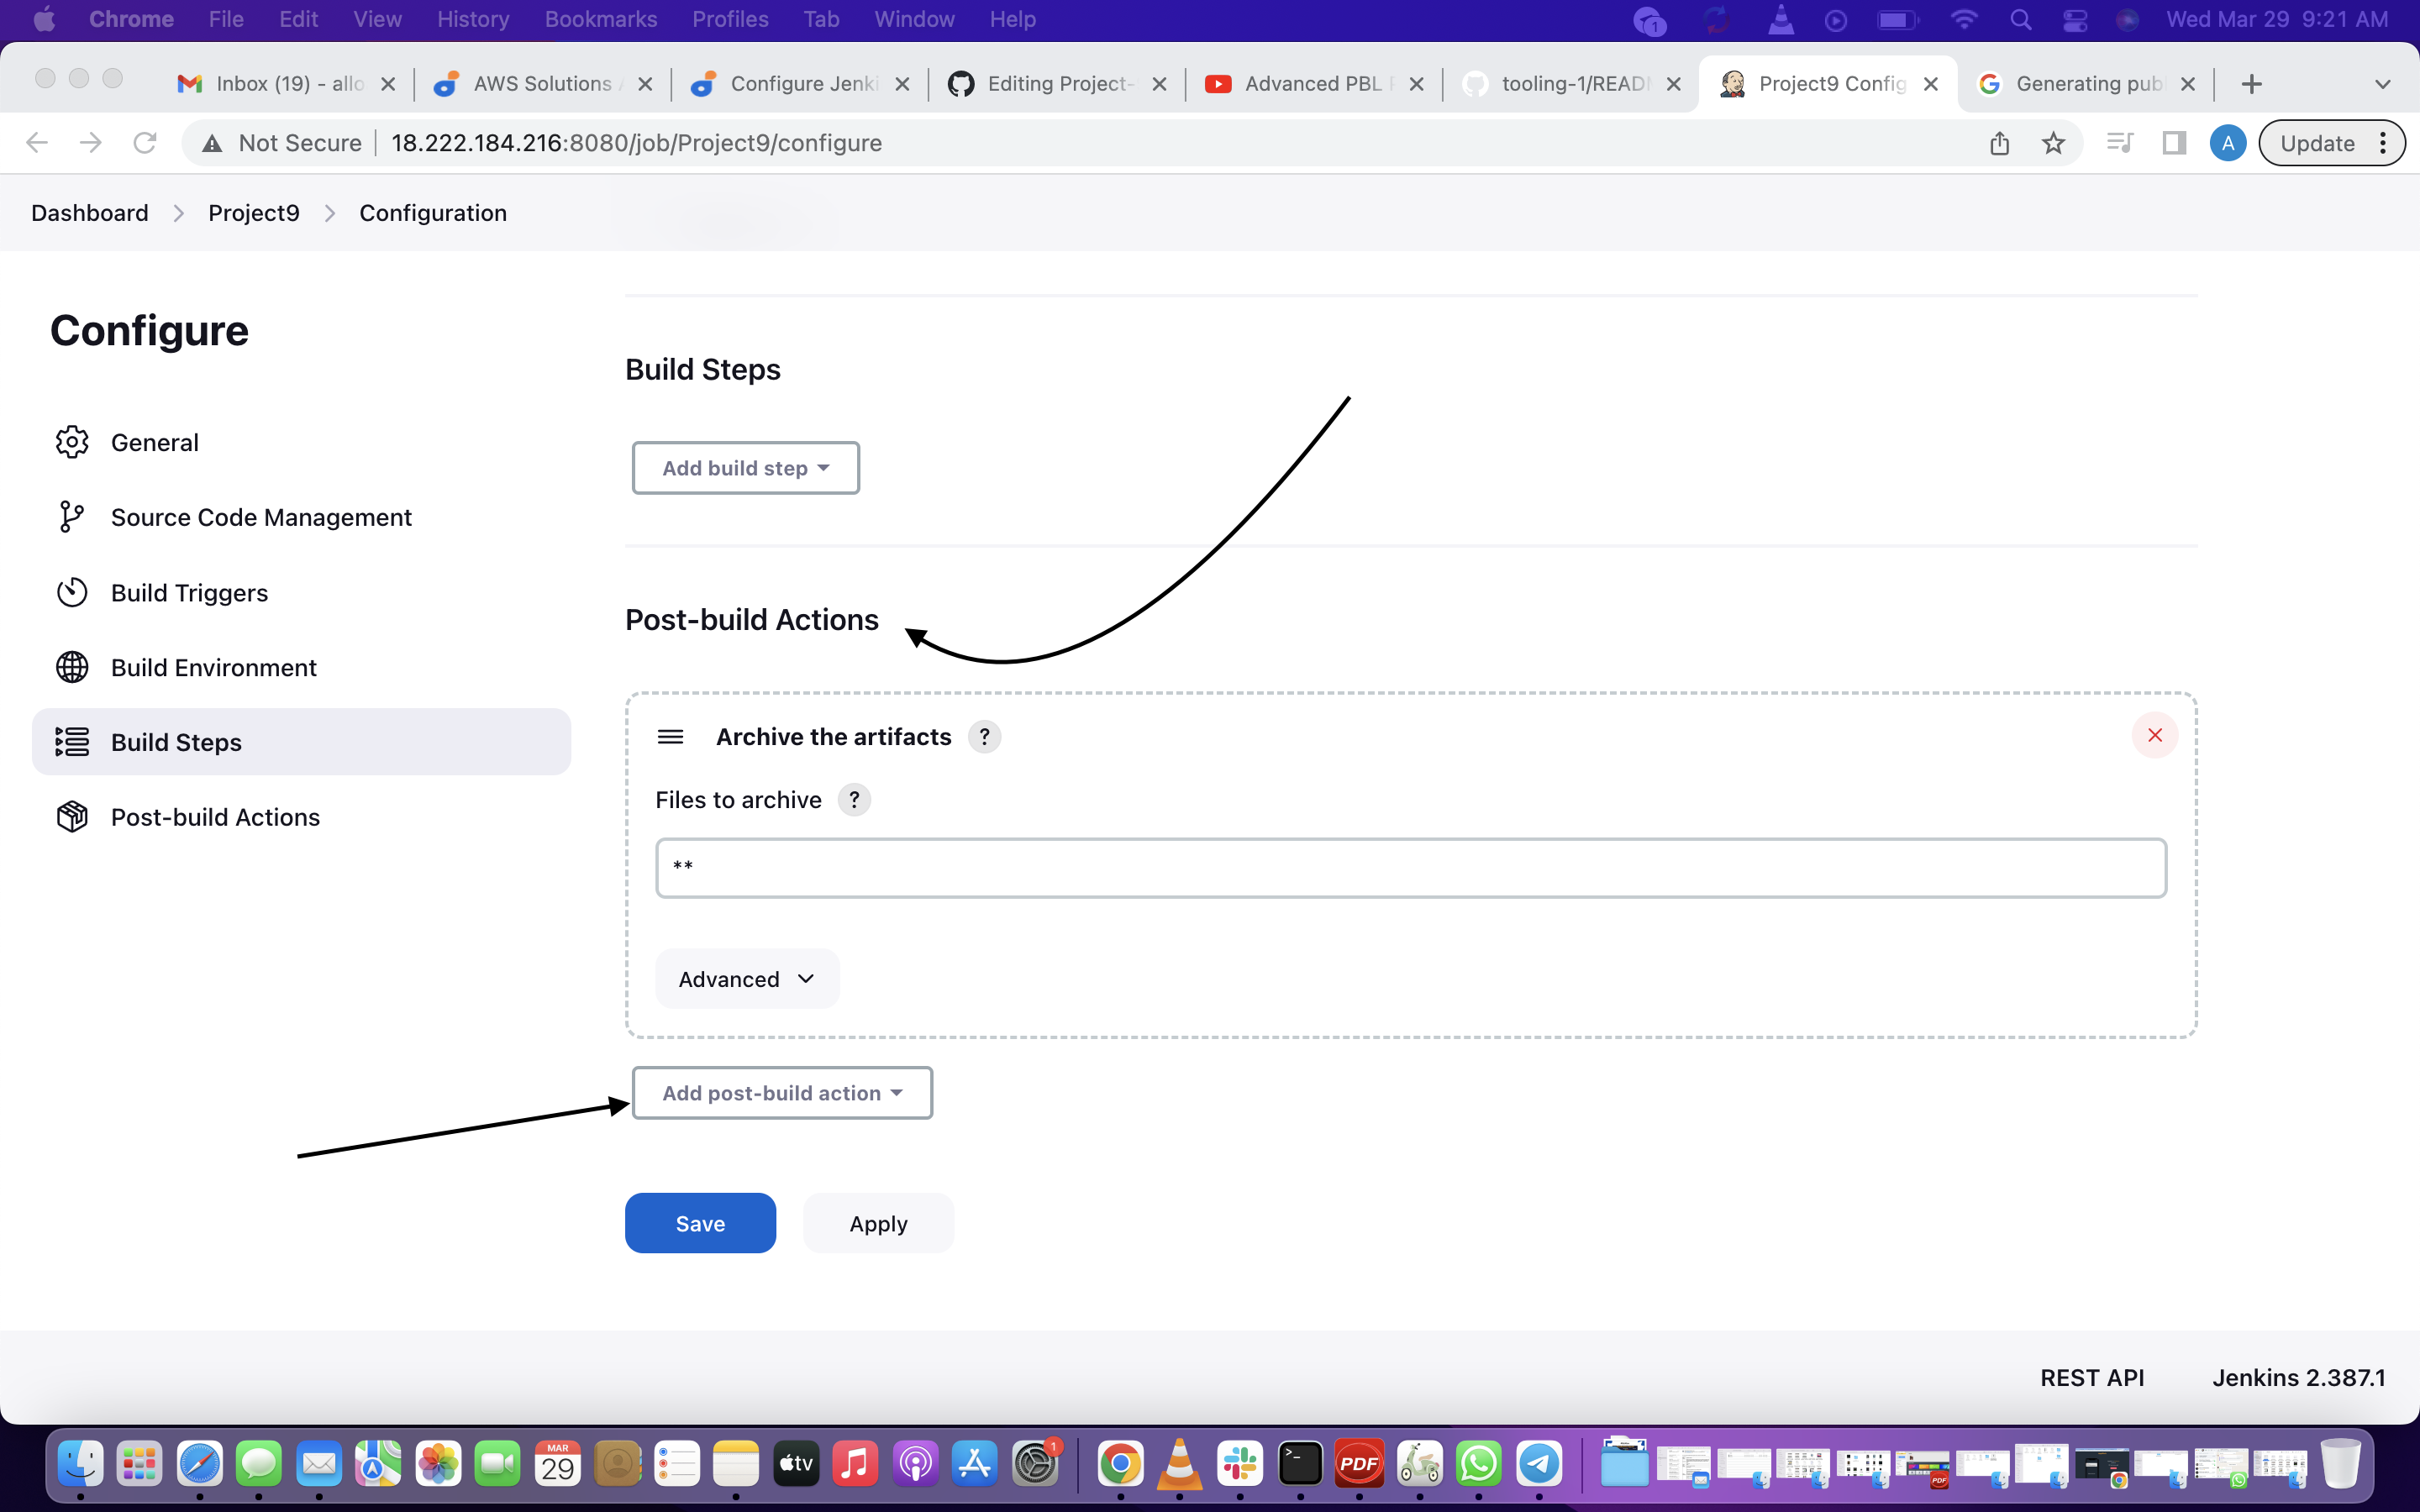2420x1512 pixels.
Task: Remove Archive the artifacts with red X
Action: click(x=2154, y=735)
